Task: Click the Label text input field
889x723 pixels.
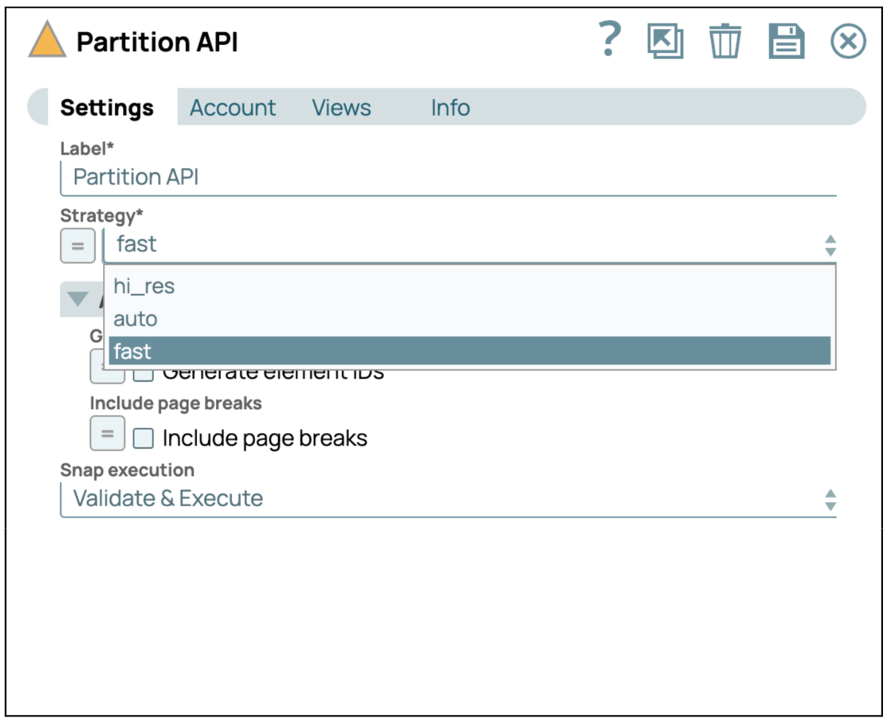Action: 447,178
